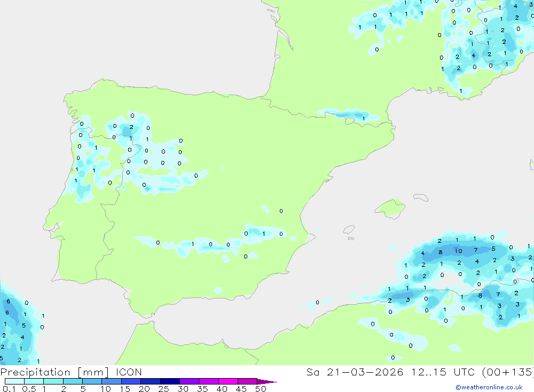
Task: Click the '0.5' legend scale label
Action: [x=29, y=389]
